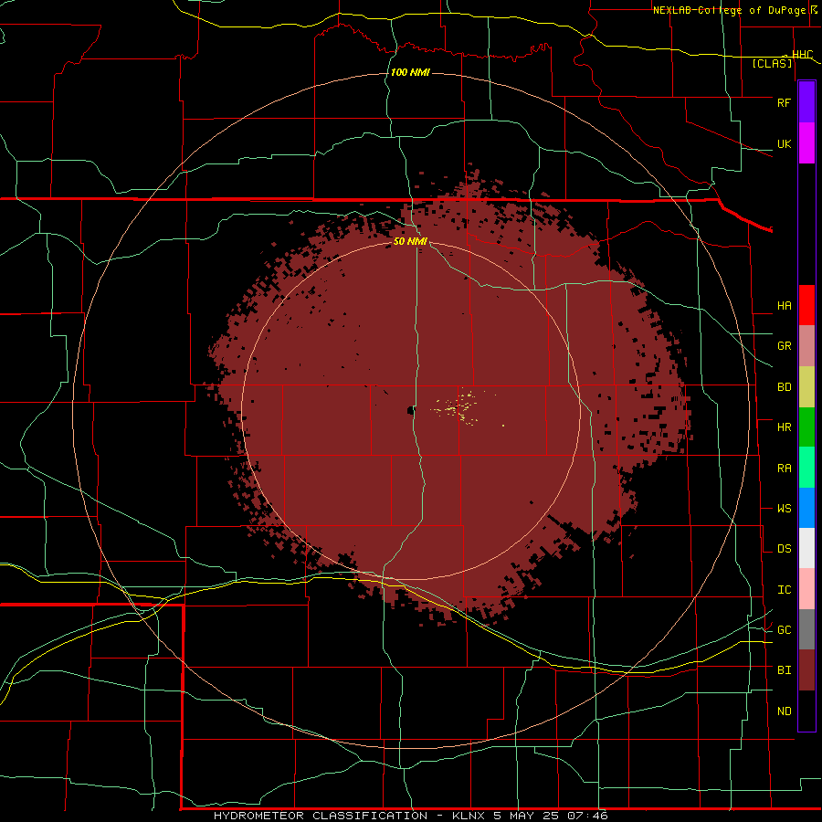The height and width of the screenshot is (822, 822).
Task: Click the UK legend label
Action: click(x=784, y=143)
